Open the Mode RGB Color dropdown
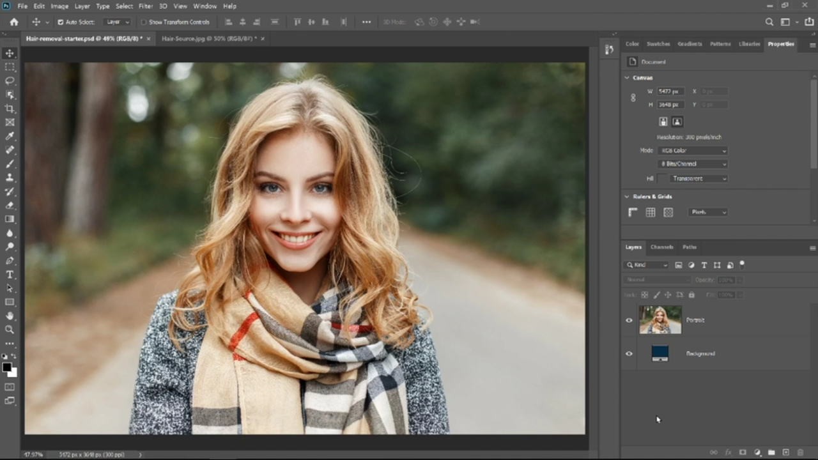818x460 pixels. coord(693,151)
